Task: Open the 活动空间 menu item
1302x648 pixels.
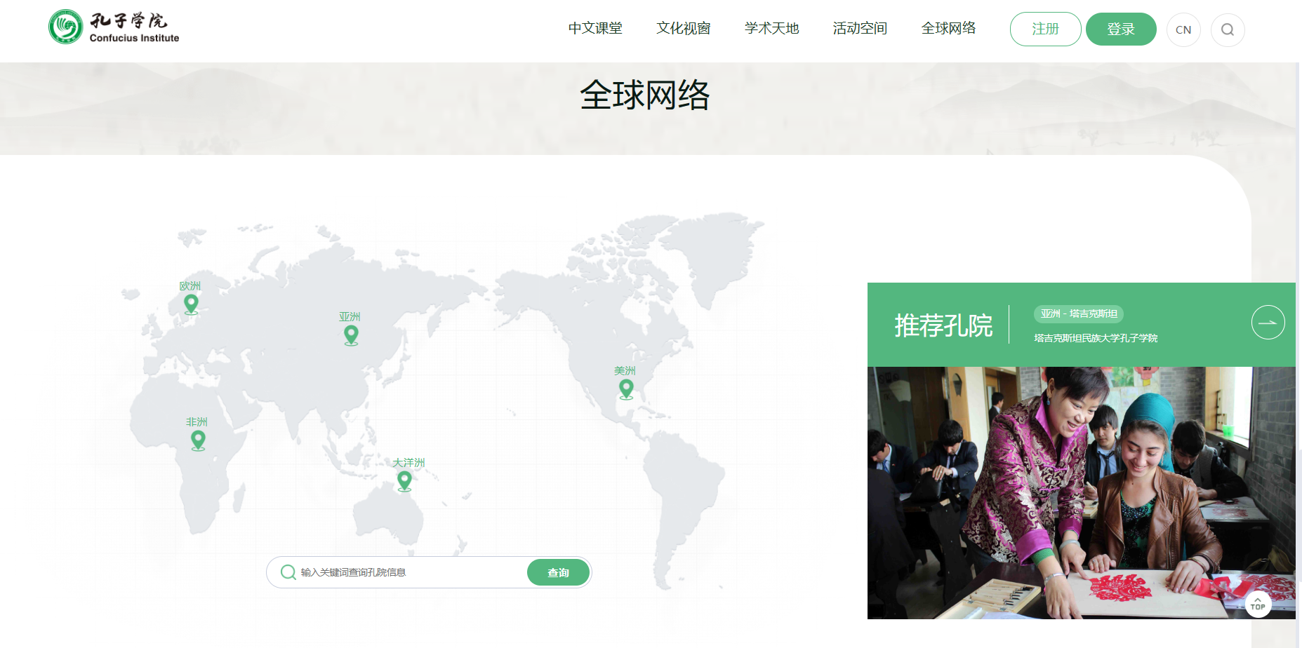Action: click(x=860, y=29)
